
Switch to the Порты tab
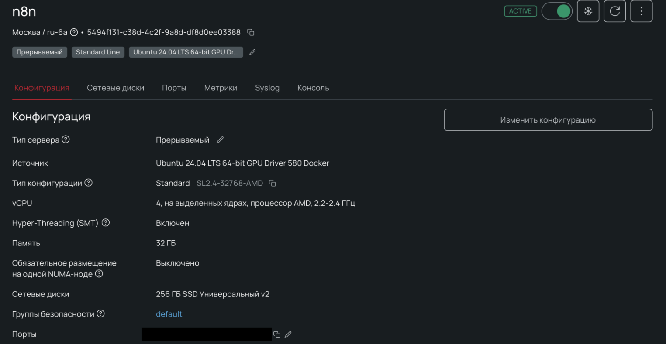point(174,88)
